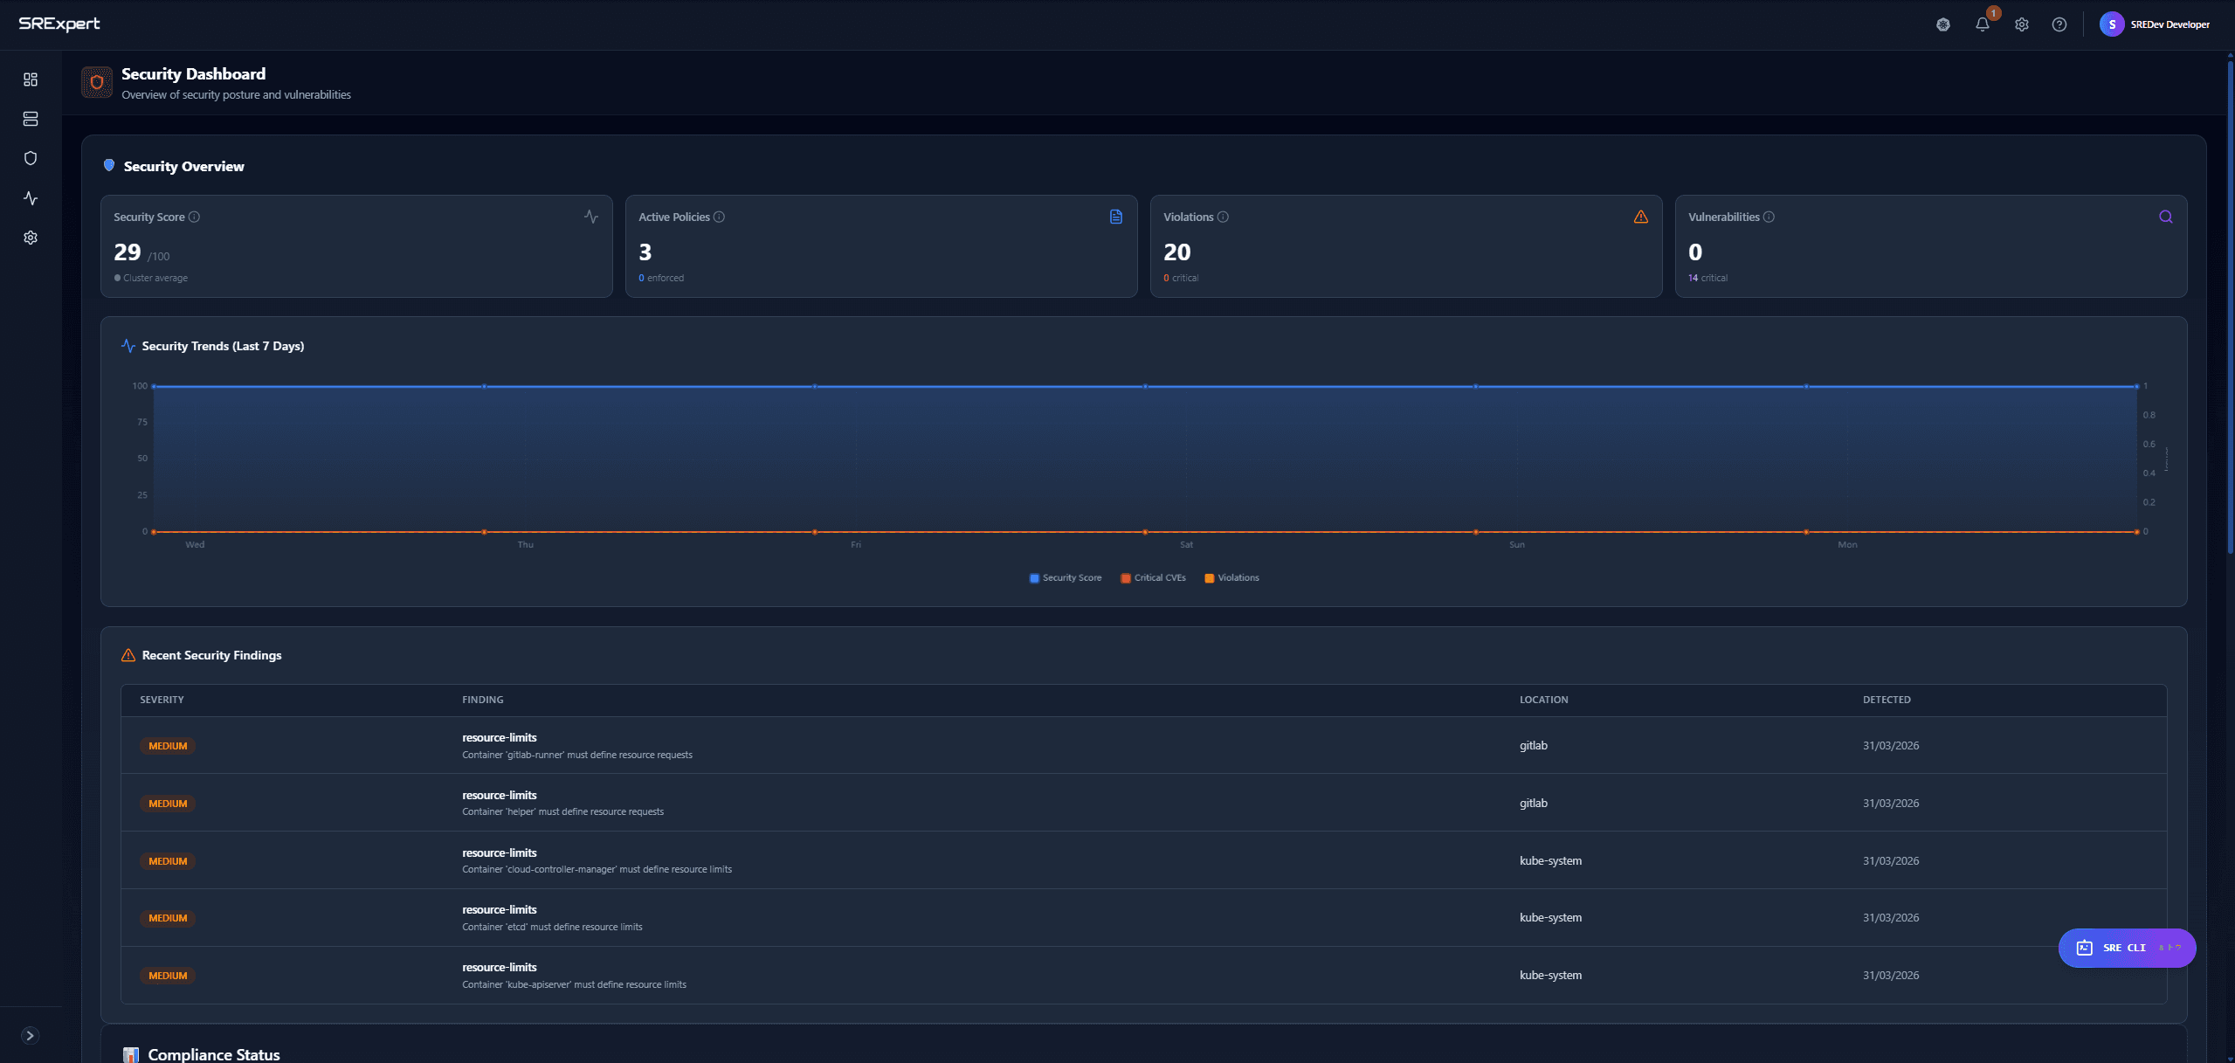This screenshot has width=2235, height=1063.
Task: Open the activity monitoring sidebar icon
Action: coord(31,198)
